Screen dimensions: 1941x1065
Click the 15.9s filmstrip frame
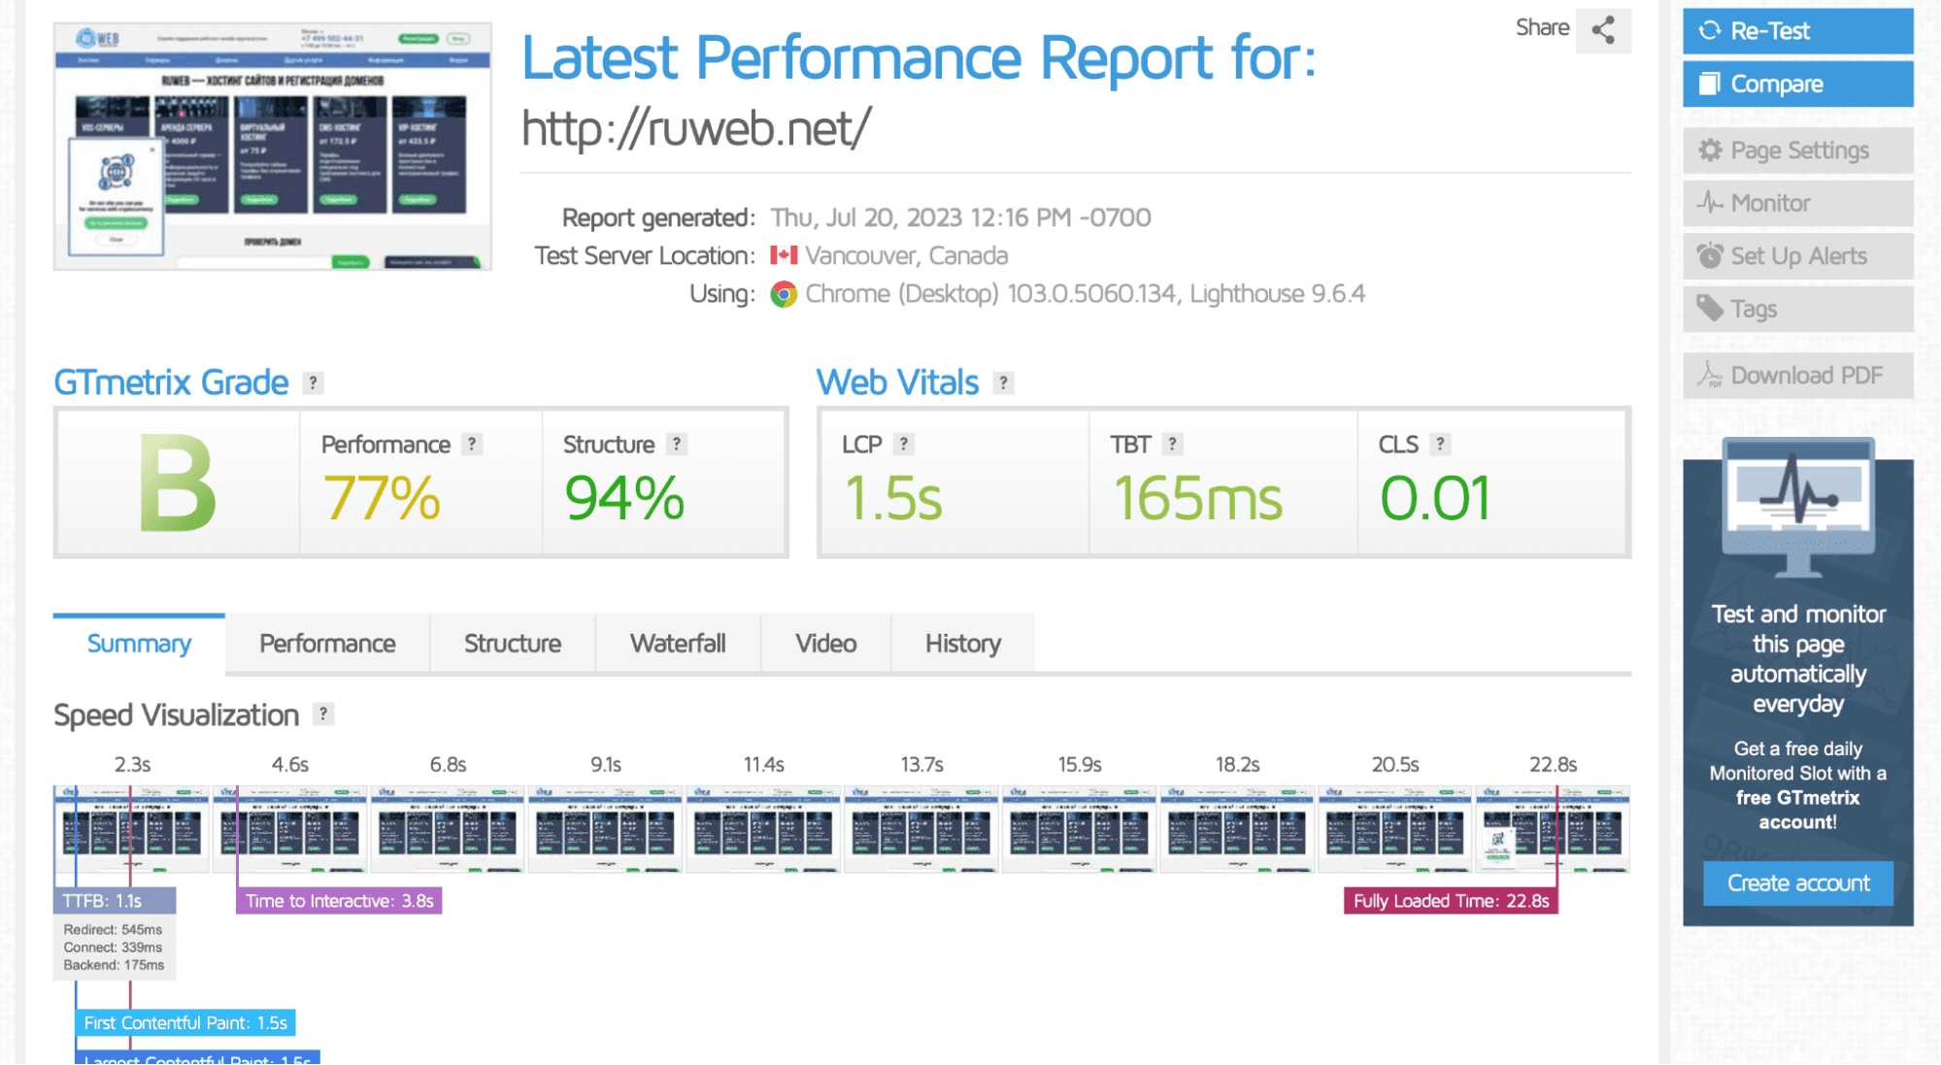1080,829
